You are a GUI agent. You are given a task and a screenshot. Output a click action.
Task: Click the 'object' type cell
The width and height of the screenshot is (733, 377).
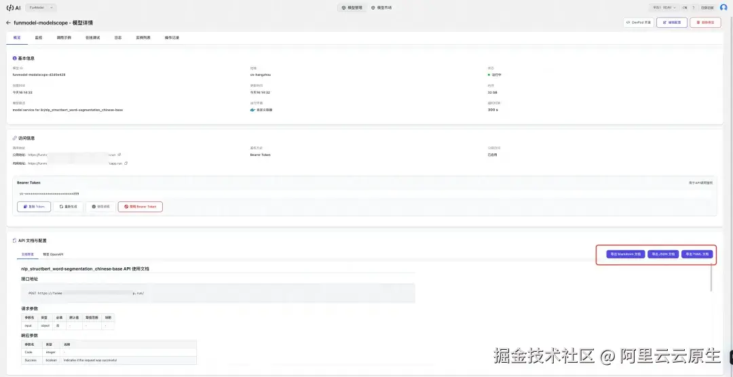tap(45, 325)
